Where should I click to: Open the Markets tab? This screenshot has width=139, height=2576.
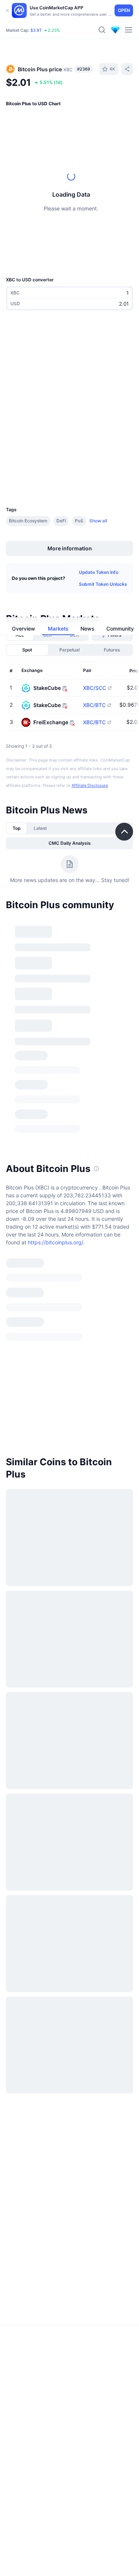coord(57,629)
